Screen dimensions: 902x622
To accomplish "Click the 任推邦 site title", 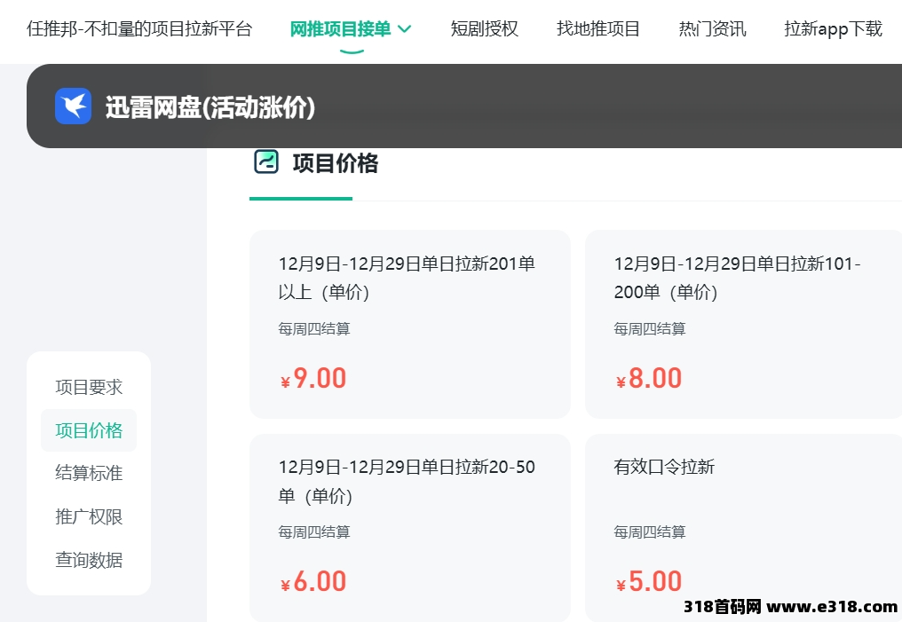I will click(x=139, y=29).
